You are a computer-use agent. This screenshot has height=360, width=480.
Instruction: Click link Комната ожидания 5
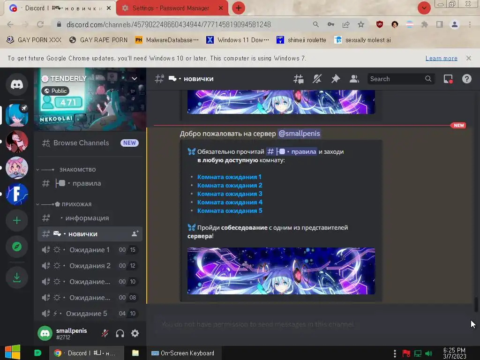[x=230, y=210]
